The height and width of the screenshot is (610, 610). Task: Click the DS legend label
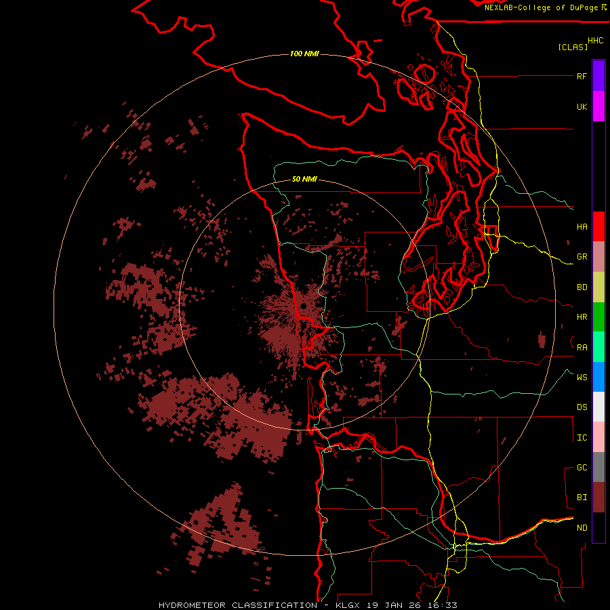582,407
